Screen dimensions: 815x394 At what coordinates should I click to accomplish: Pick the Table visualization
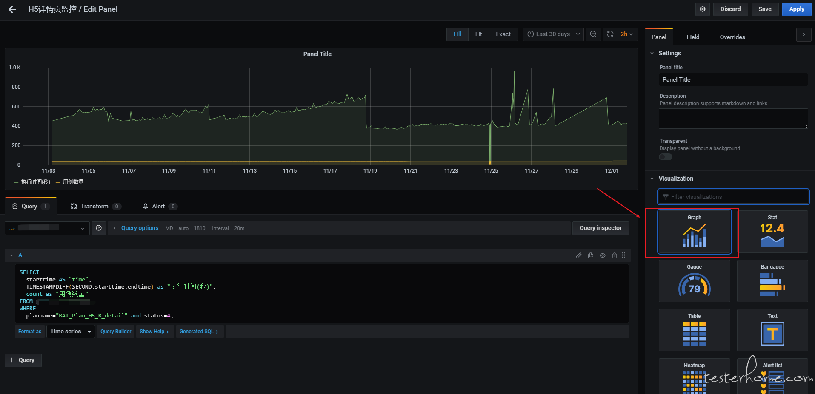694,330
